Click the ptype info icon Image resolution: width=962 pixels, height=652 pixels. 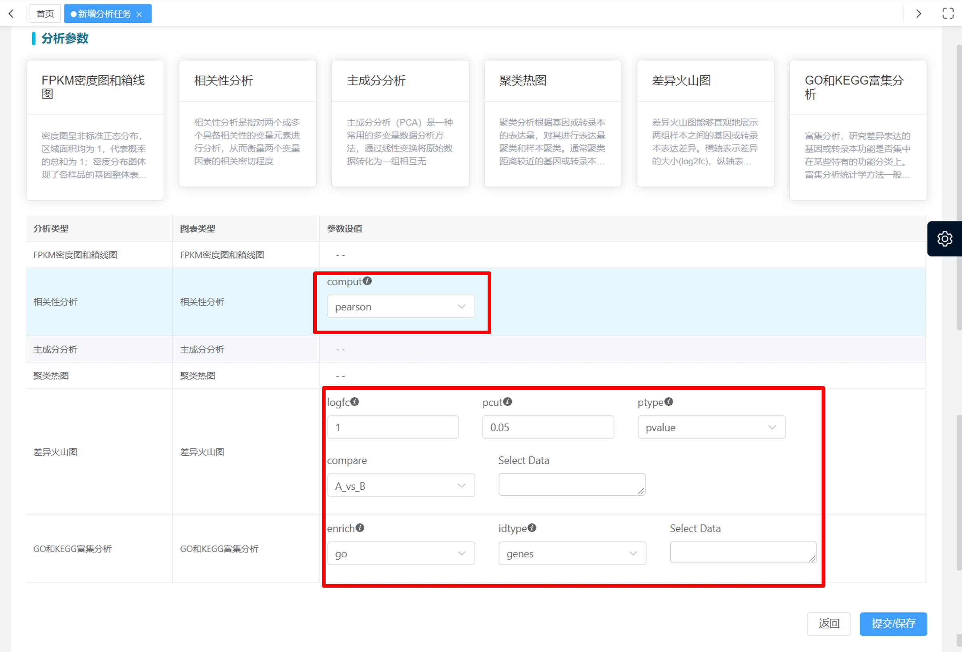[x=669, y=402]
